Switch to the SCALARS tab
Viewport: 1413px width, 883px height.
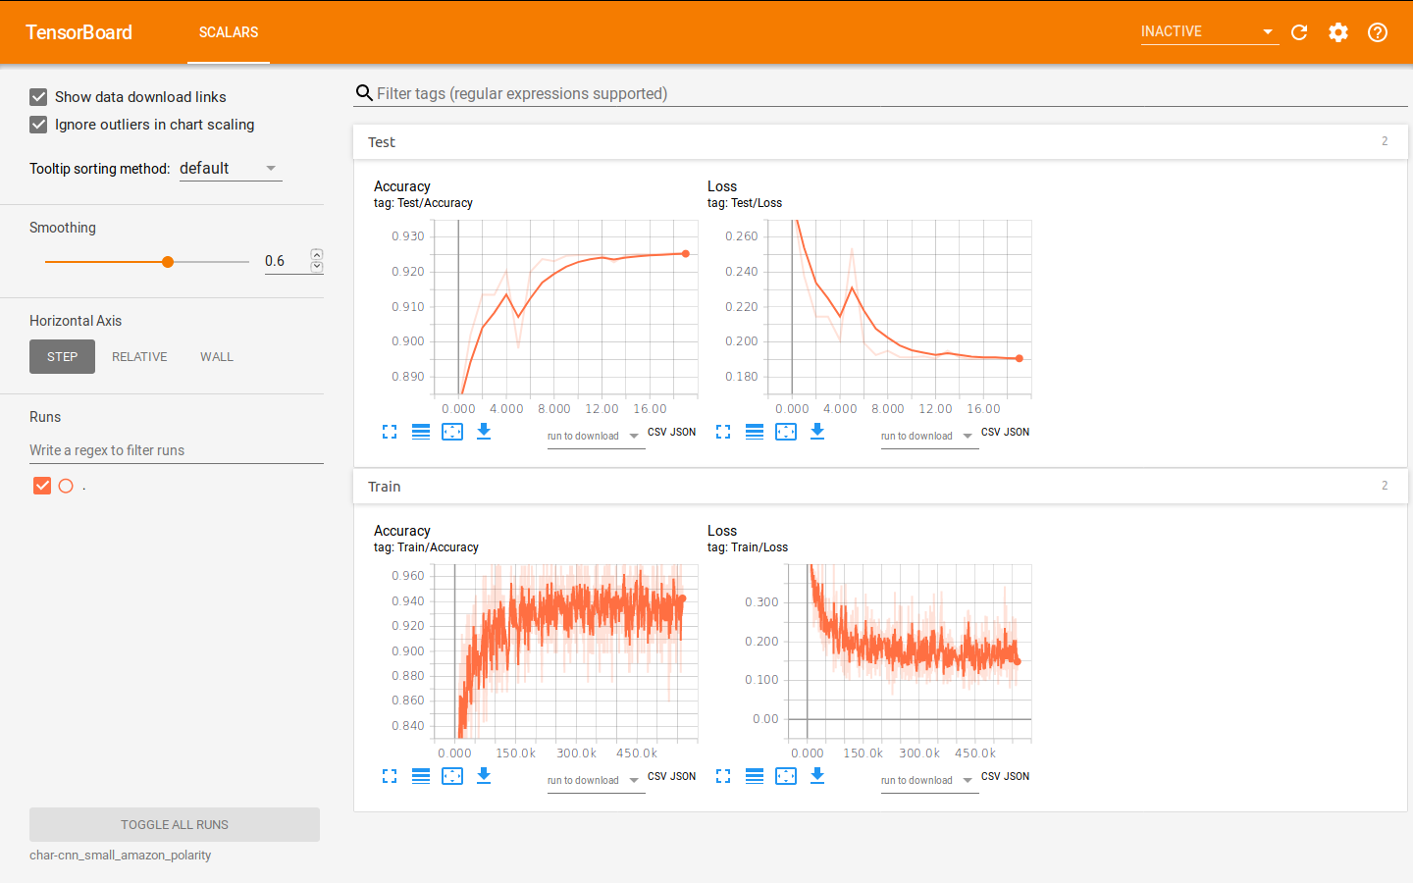pos(229,32)
